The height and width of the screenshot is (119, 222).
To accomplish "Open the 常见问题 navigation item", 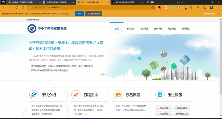I will tap(172, 29).
